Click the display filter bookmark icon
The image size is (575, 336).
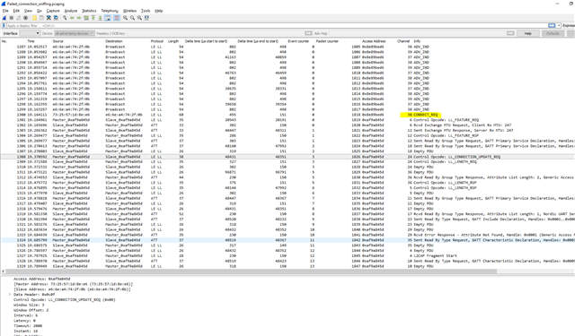4,26
